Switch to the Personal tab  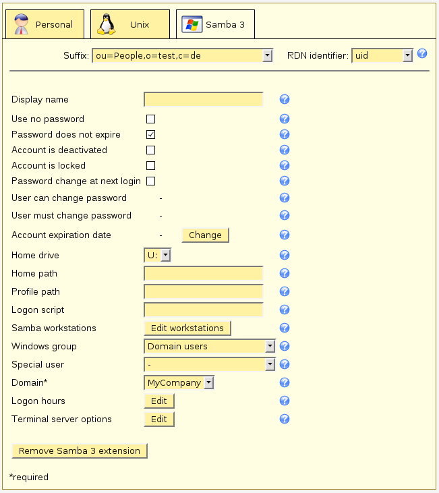(45, 25)
